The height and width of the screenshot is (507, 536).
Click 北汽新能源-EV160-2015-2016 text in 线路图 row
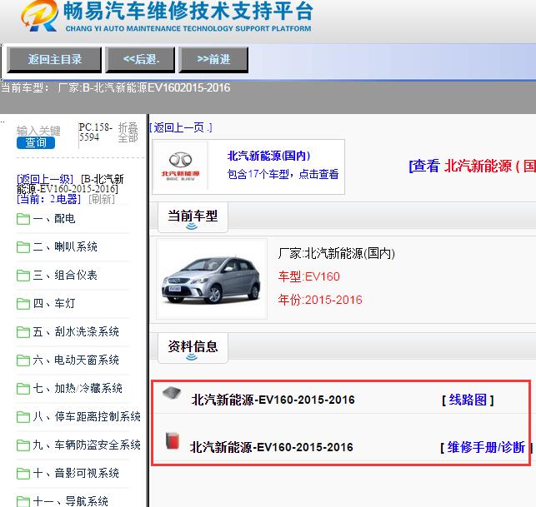[x=273, y=400]
